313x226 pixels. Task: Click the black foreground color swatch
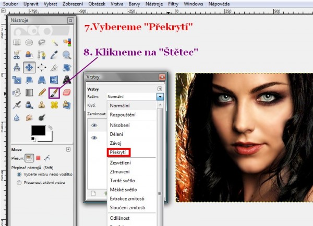coord(38,131)
